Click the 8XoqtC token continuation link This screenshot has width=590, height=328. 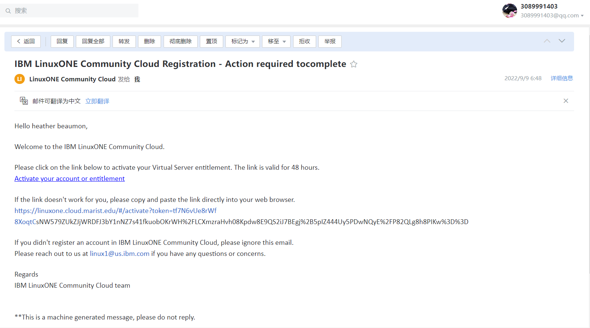point(26,222)
